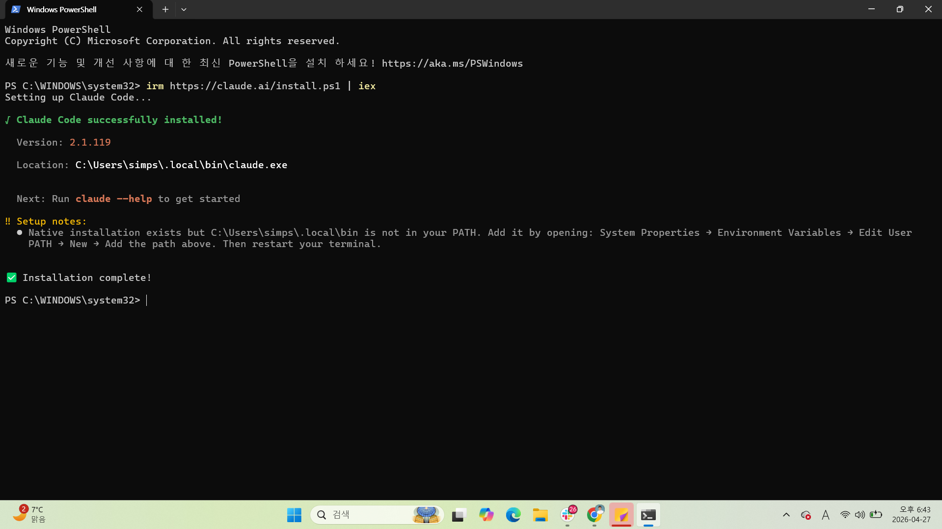Switch to Slack in the taskbar
The image size is (942, 529).
pyautogui.click(x=567, y=515)
